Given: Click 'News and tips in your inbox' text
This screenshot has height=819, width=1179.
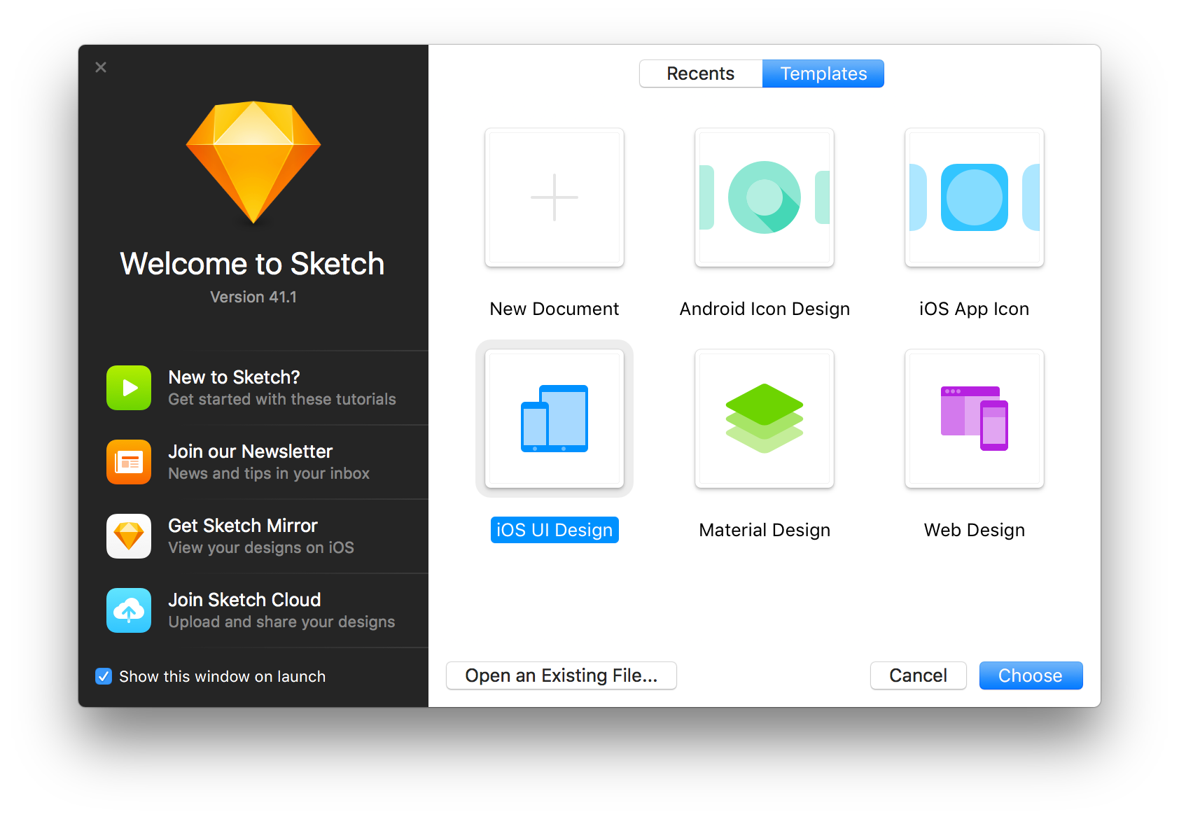Looking at the screenshot, I should coord(269,473).
